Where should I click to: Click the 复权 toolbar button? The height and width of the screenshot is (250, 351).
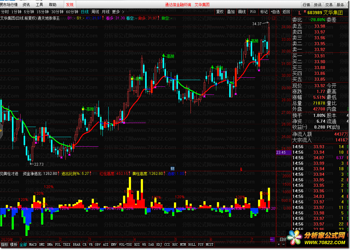[220, 12]
